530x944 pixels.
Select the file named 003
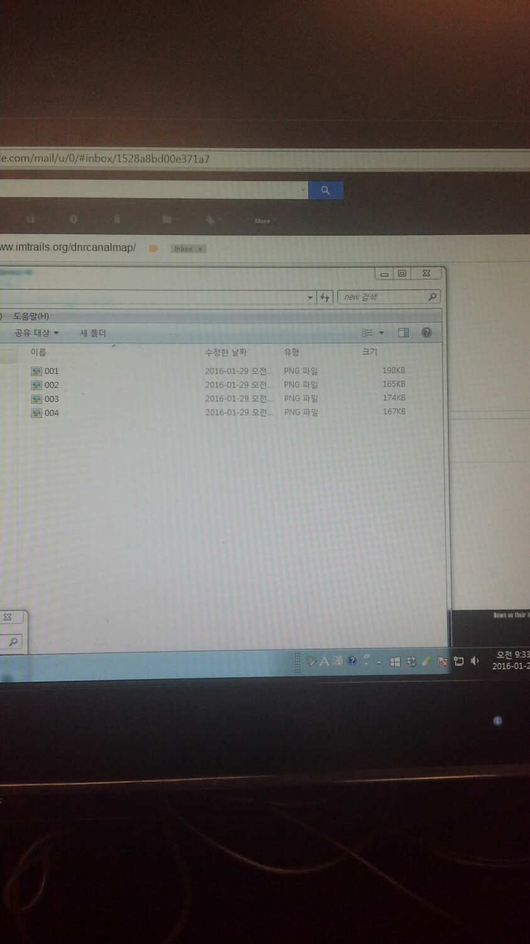click(52, 399)
